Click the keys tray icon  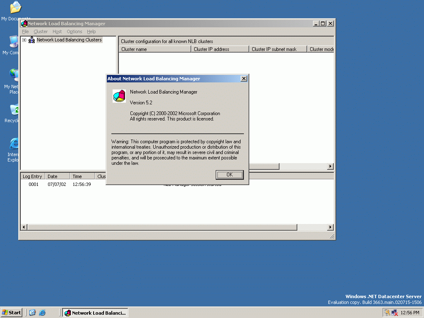[x=387, y=313]
